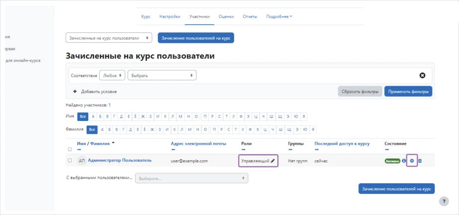Filter Имя by letter А
The width and height of the screenshot is (459, 215).
point(93,116)
